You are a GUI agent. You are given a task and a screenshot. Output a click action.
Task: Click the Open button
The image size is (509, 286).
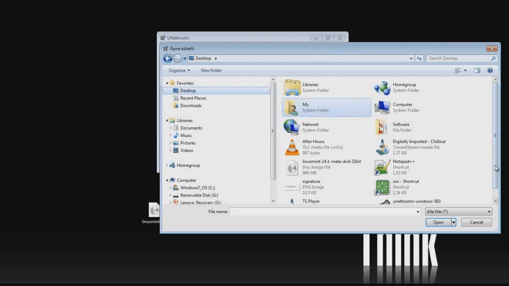(438, 222)
